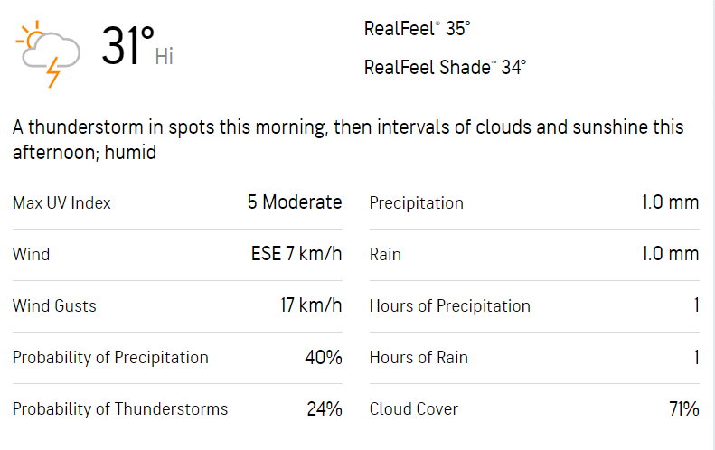Viewport: 715px width, 450px height.
Task: Click the Wind Gusts label
Action: (x=54, y=305)
